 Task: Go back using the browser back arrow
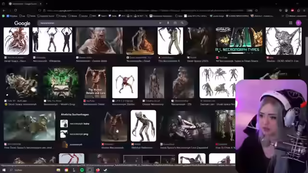(4, 11)
